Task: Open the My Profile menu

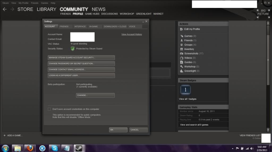Action: tap(23, 3)
